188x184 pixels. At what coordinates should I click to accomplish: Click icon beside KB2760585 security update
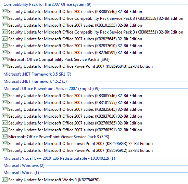coord(5,123)
